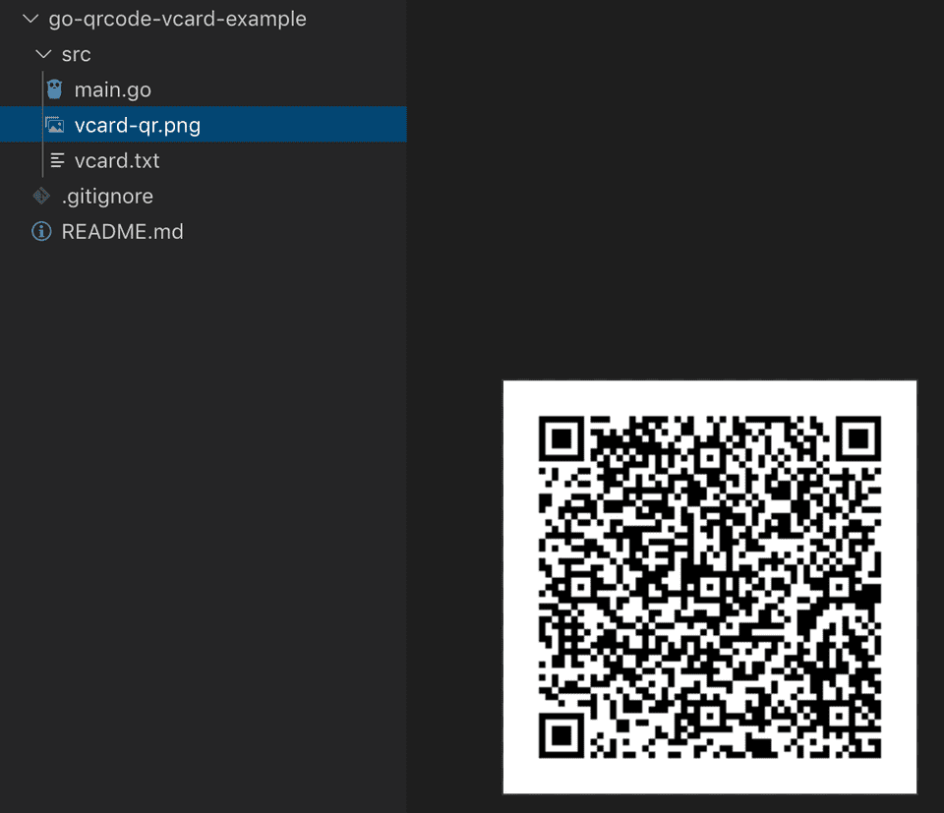Click empty explorer space below README.md
Screen dimensions: 944x813
pos(197,492)
